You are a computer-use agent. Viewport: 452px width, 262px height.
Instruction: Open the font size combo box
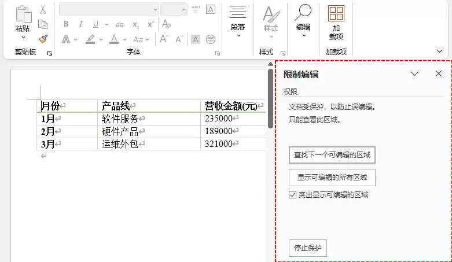[x=174, y=9]
